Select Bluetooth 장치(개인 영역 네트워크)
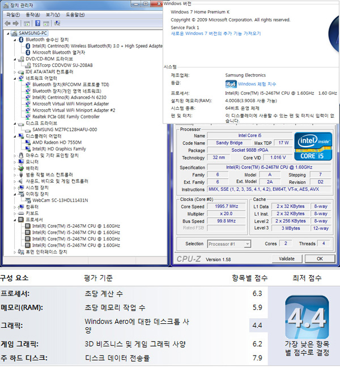Viewport: 340px width, 368px height. click(x=67, y=91)
